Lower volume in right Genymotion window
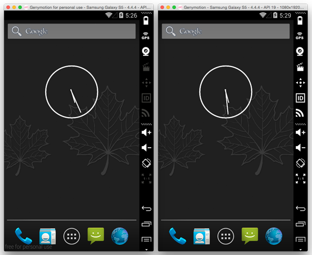The width and height of the screenshot is (312, 255). click(x=301, y=148)
